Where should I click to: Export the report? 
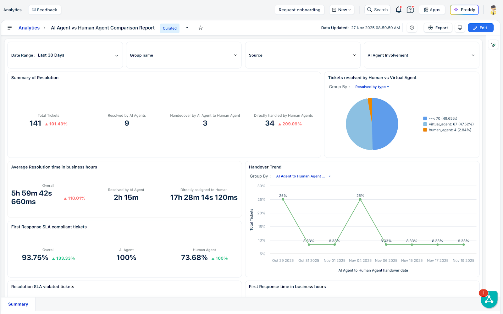click(x=438, y=28)
